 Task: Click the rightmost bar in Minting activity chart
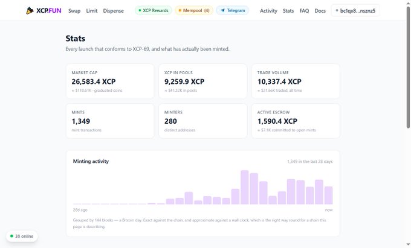[328, 195]
